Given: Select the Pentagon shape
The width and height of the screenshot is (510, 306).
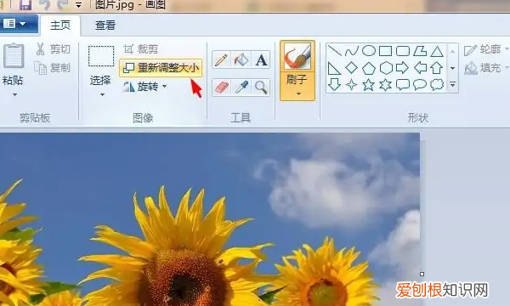Looking at the screenshot, I should 369,68.
